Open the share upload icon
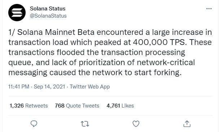 187,124
